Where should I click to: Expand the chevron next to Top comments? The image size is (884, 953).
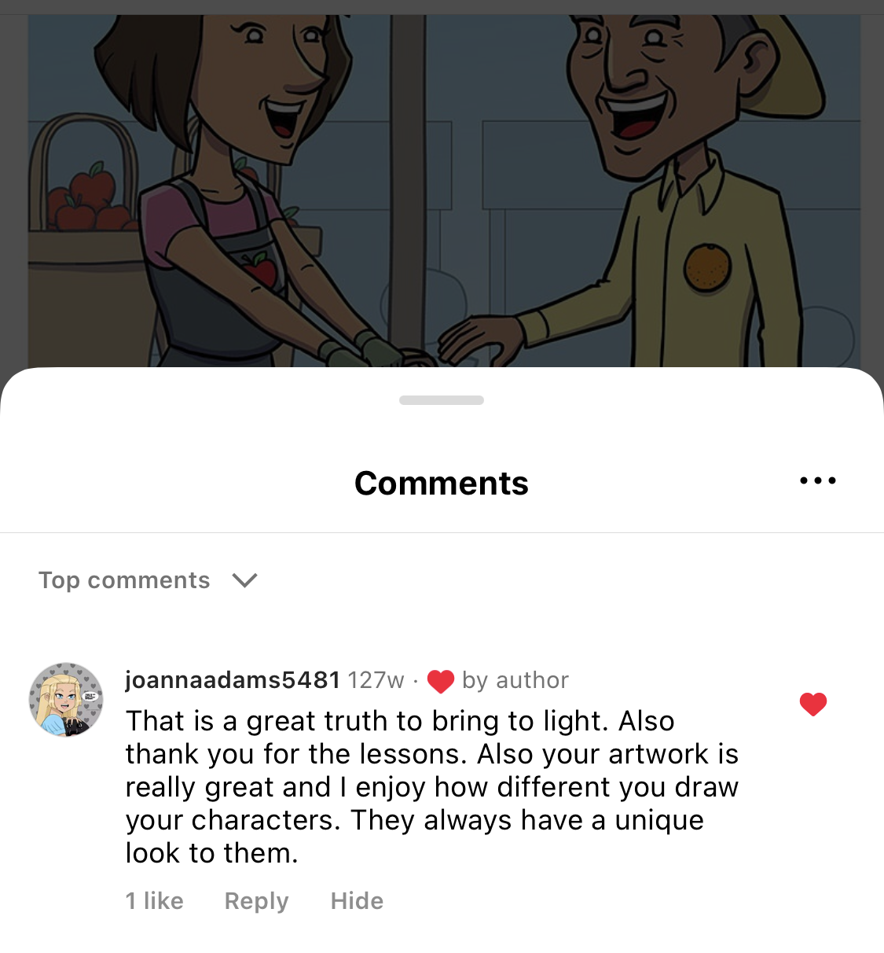[x=245, y=580]
